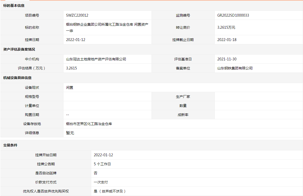Select the 项目编号 label cell
The image size is (303, 196).
point(32,15)
